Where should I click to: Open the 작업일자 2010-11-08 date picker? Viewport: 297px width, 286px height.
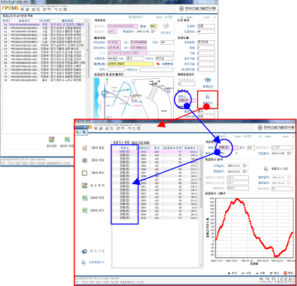tap(289, 153)
